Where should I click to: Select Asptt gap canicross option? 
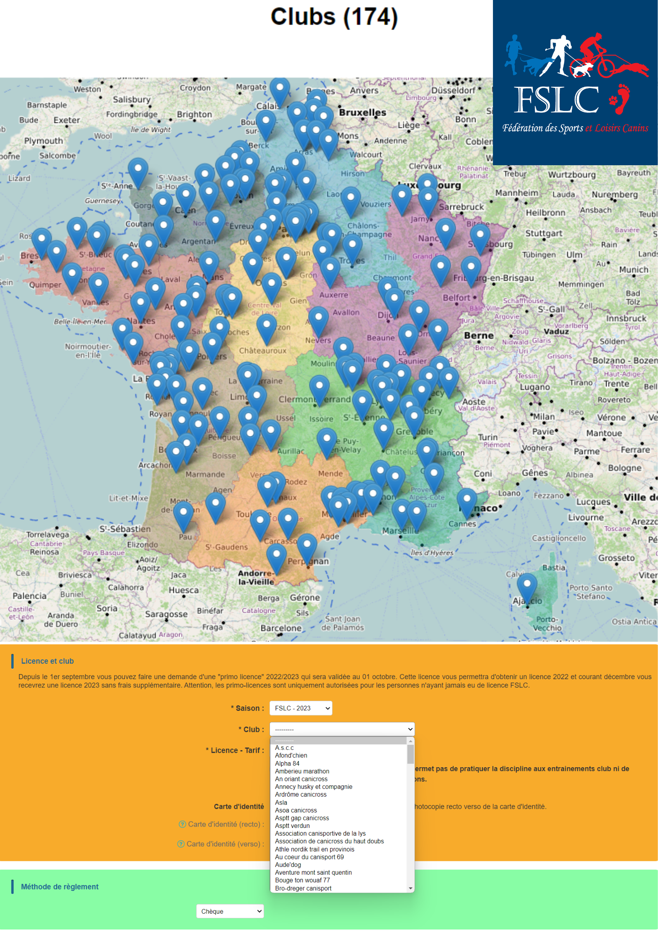(339, 818)
